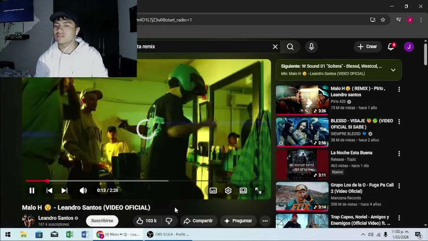Clear the search box text
This screenshot has height=241, width=428.
[x=275, y=47]
